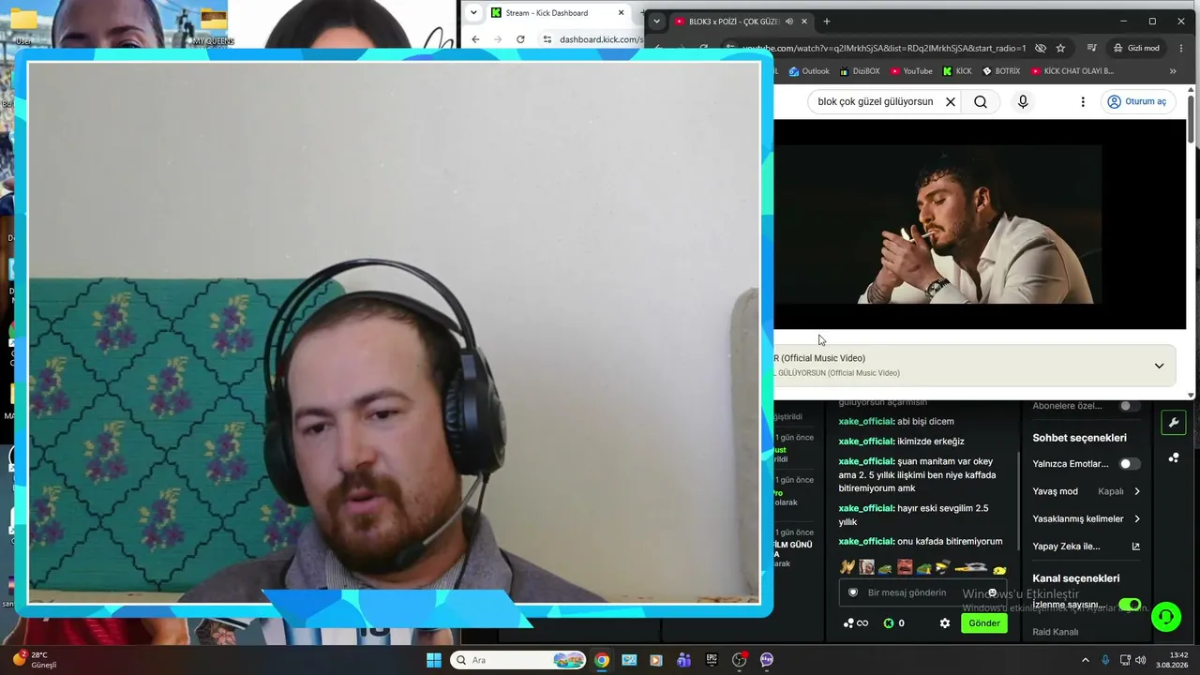Open the YouTube bookmark
Screen dimensions: 1200x675
pyautogui.click(x=911, y=71)
